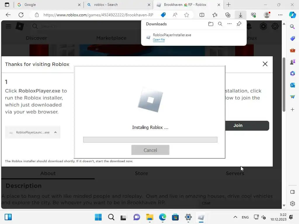Open the downloads folder icon
299x224 pixels.
[211, 24]
